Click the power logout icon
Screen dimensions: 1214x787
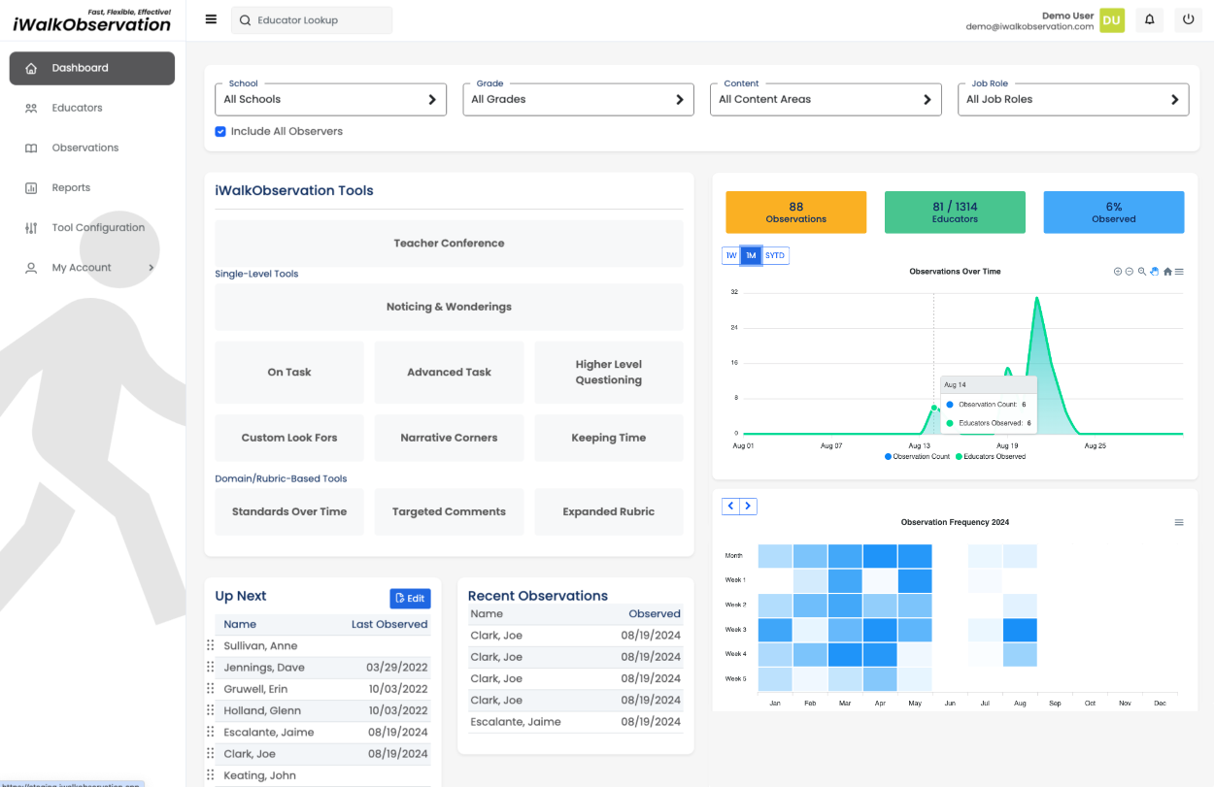(x=1188, y=19)
